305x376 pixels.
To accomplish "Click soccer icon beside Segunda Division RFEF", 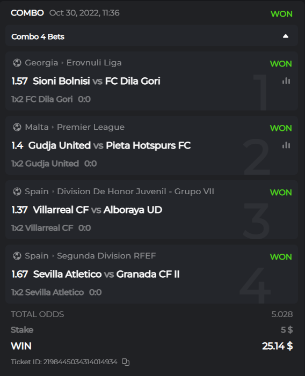I will coord(17,256).
